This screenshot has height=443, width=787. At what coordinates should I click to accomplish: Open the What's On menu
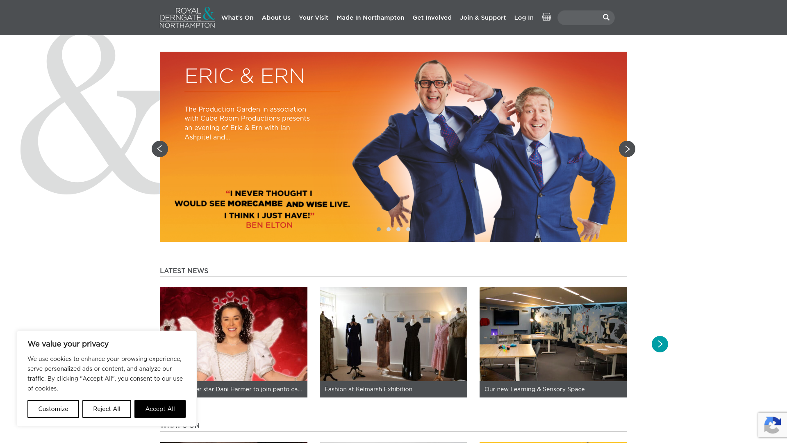237,18
